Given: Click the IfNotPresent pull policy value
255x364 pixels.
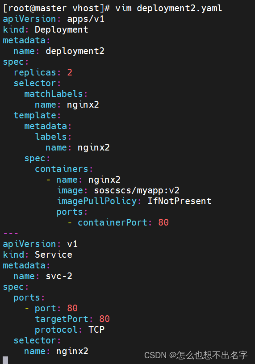Looking at the screenshot, I should pos(180,201).
